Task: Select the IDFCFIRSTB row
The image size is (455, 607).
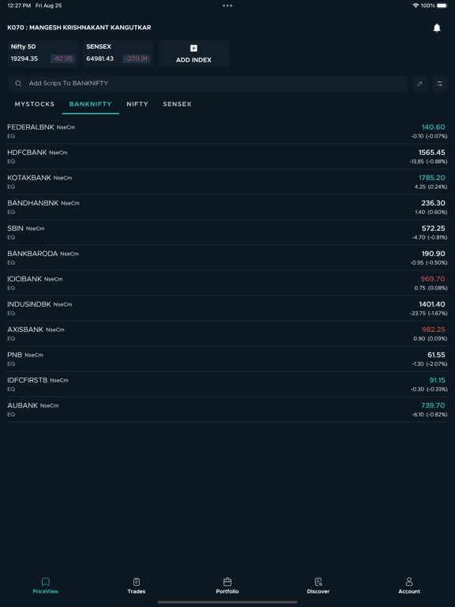Action: click(227, 384)
